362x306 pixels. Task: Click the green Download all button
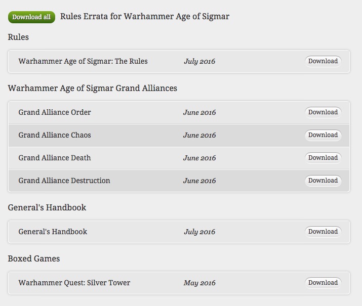31,17
